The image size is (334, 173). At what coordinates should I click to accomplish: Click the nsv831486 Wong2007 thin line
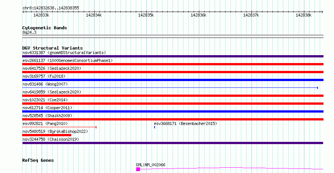pyautogui.click(x=170, y=88)
